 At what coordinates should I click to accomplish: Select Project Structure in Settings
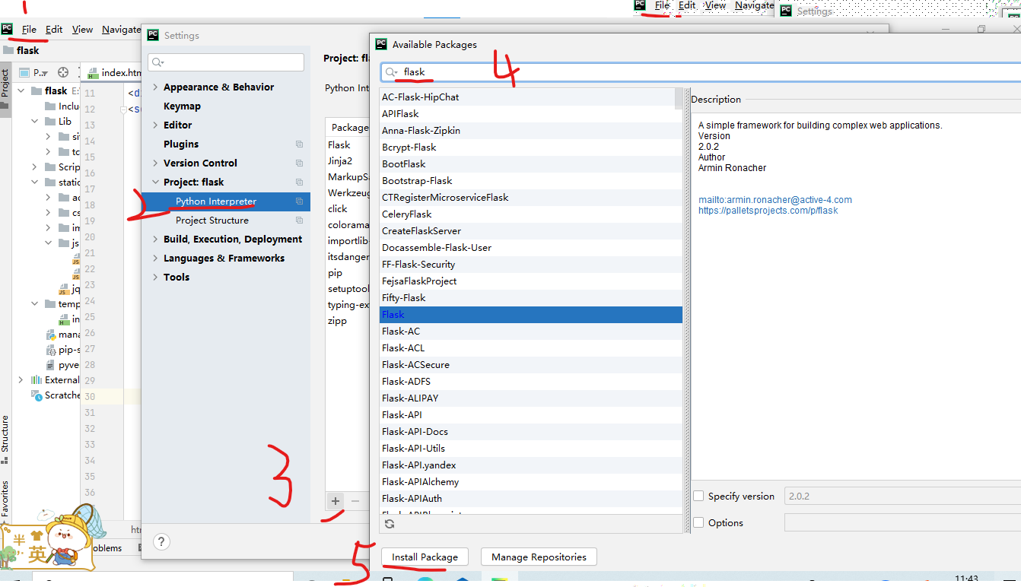point(212,221)
